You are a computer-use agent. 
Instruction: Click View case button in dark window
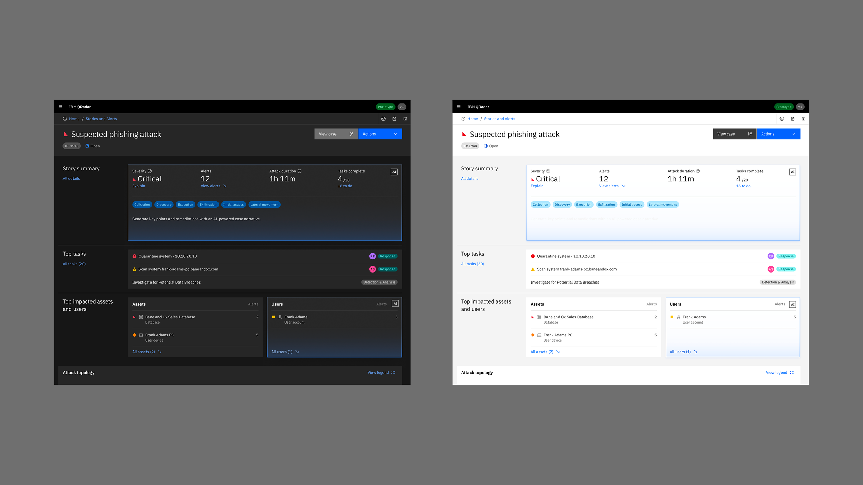coord(336,134)
